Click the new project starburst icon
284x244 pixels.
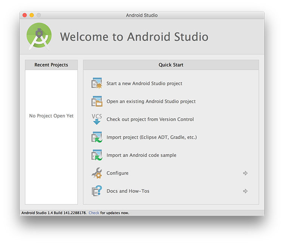(96, 83)
